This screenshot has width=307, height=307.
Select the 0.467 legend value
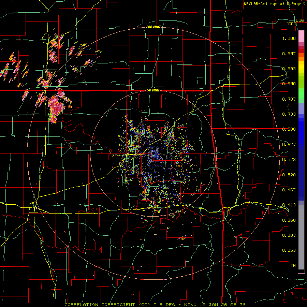(289, 190)
